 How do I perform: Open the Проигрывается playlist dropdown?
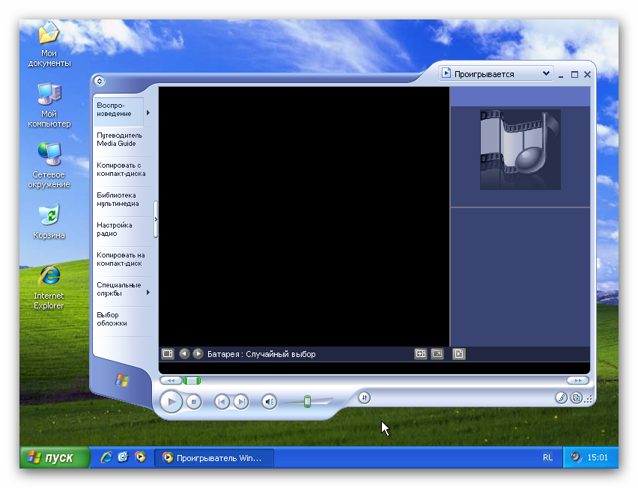pyautogui.click(x=545, y=74)
